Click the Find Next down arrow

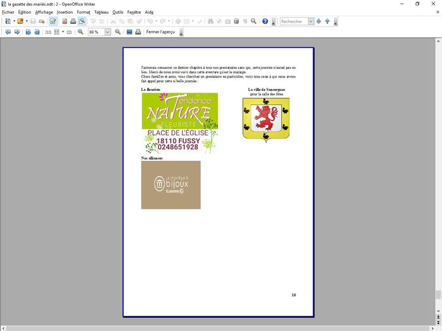pyautogui.click(x=319, y=21)
